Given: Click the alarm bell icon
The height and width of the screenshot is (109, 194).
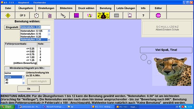Looking at the screenshot, I should [x=90, y=15].
